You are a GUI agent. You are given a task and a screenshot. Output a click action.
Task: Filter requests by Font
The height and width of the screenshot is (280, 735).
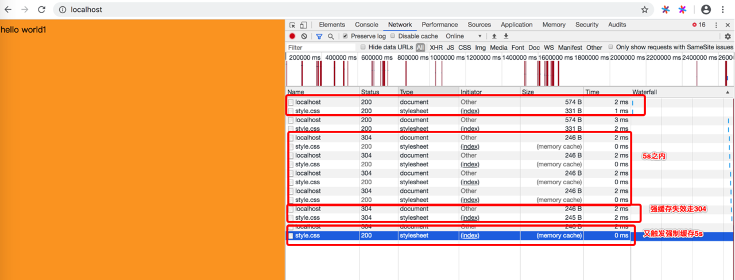[x=518, y=48]
